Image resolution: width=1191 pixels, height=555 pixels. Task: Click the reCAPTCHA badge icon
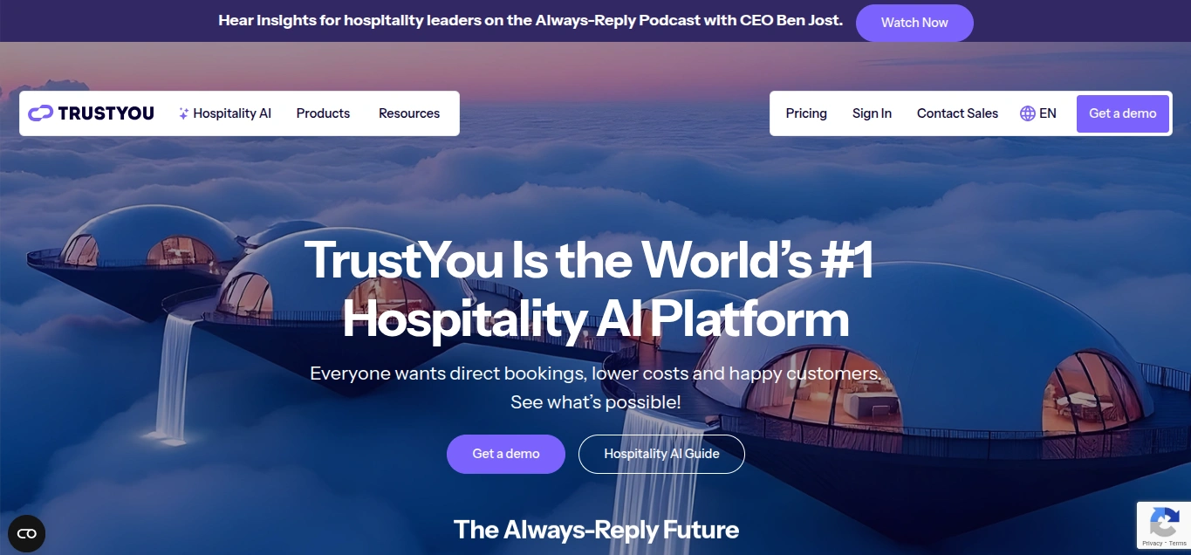[x=1164, y=523]
